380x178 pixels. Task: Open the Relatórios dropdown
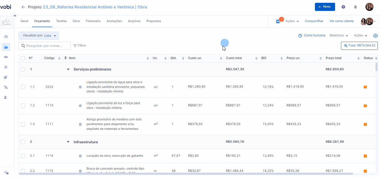[339, 36]
